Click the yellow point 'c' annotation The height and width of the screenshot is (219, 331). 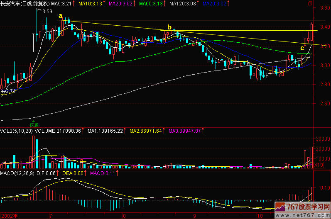coord(302,49)
